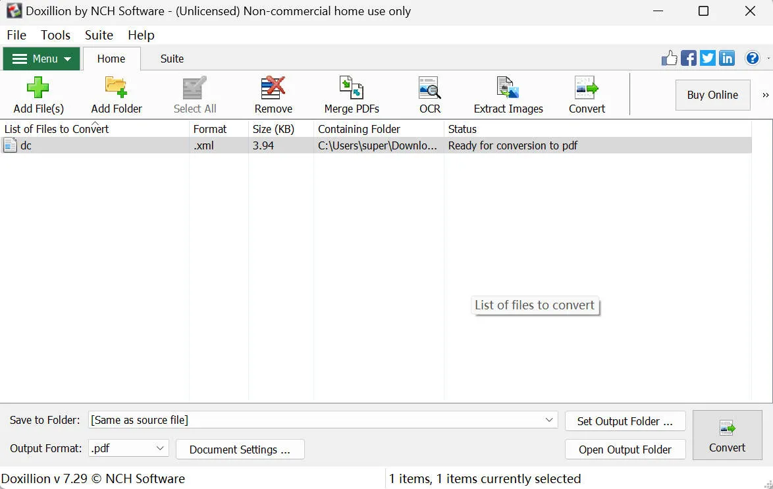The width and height of the screenshot is (773, 489).
Task: Click the Buy Online button
Action: [x=712, y=95]
